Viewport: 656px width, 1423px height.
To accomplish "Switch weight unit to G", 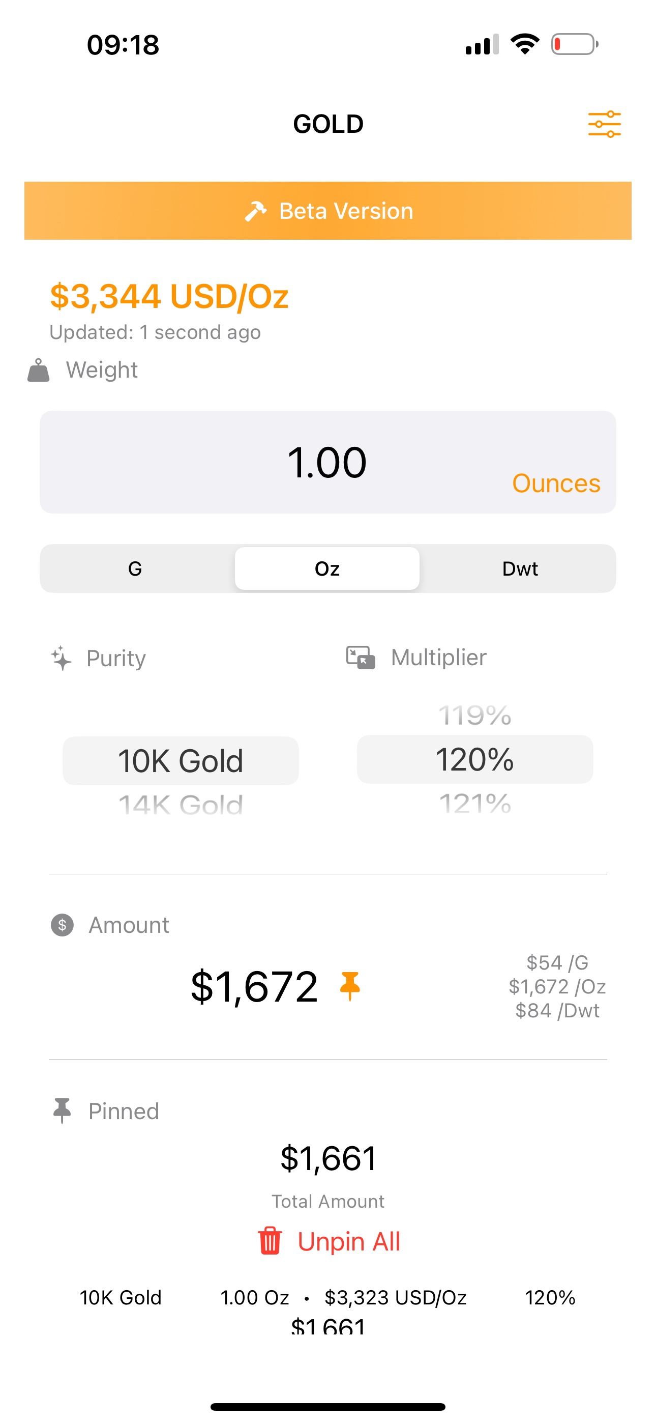I will point(135,568).
